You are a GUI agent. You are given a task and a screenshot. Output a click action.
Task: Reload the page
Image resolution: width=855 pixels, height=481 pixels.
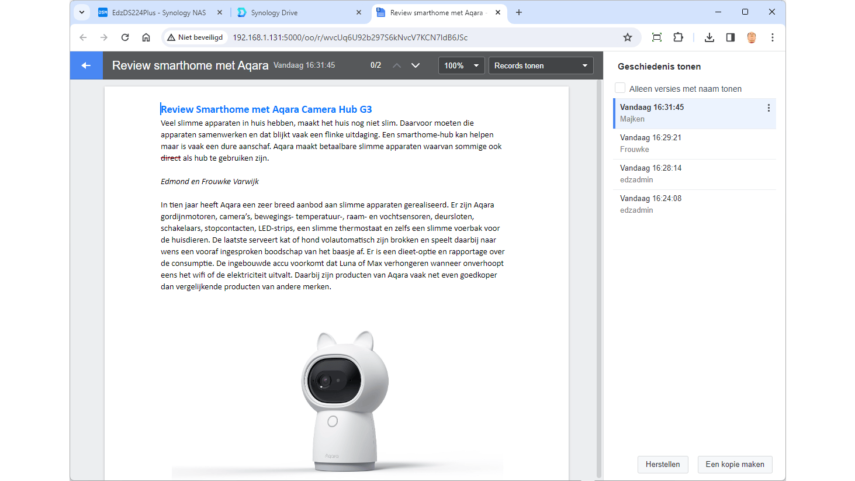(125, 37)
